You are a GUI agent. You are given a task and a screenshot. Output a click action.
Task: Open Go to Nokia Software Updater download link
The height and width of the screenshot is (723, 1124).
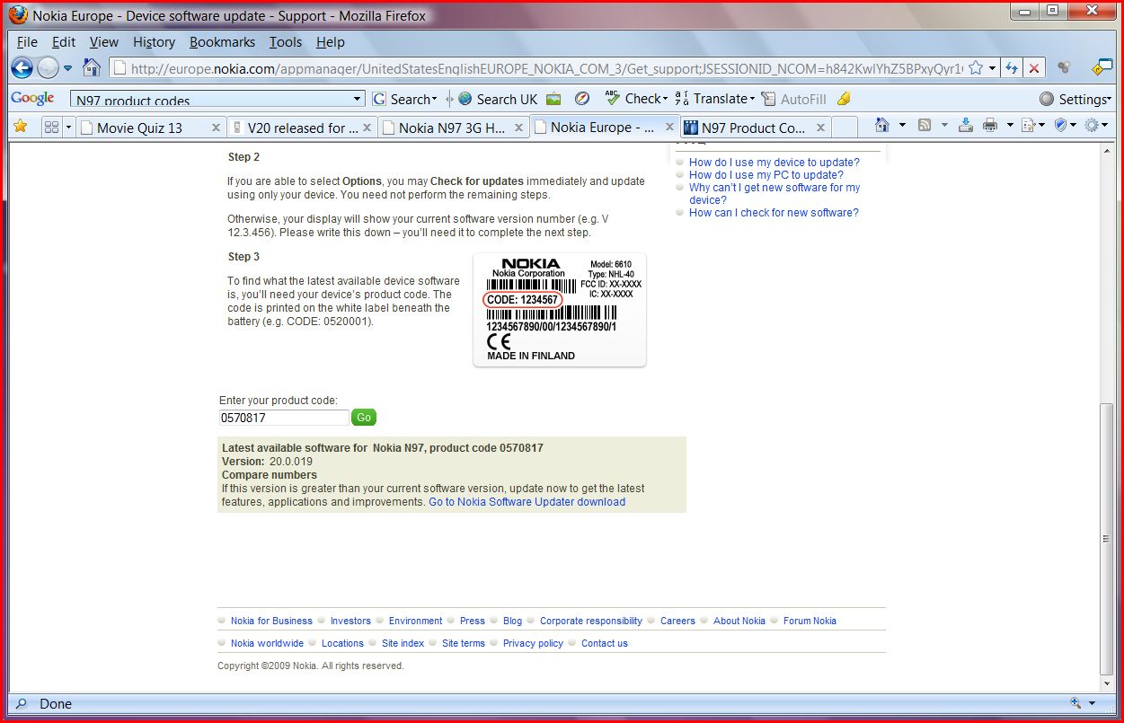(x=527, y=502)
